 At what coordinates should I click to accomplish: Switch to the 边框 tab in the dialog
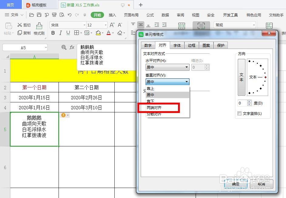191,45
